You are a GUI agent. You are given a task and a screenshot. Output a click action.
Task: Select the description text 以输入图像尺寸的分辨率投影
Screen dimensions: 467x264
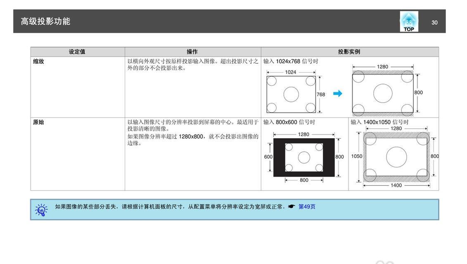click(x=193, y=125)
